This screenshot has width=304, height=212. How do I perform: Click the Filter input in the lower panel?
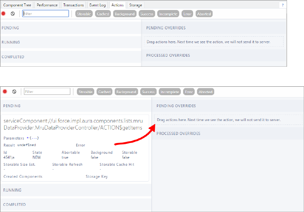[x=47, y=91]
